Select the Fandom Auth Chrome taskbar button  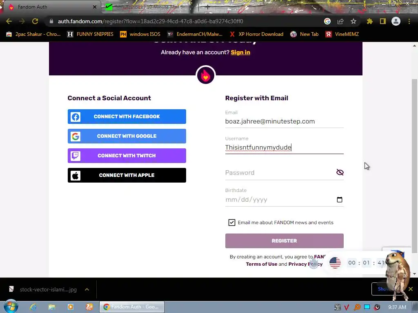tap(132, 307)
